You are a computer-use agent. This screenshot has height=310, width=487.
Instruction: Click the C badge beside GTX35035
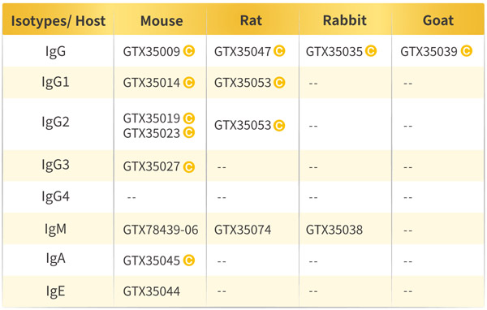coord(371,51)
